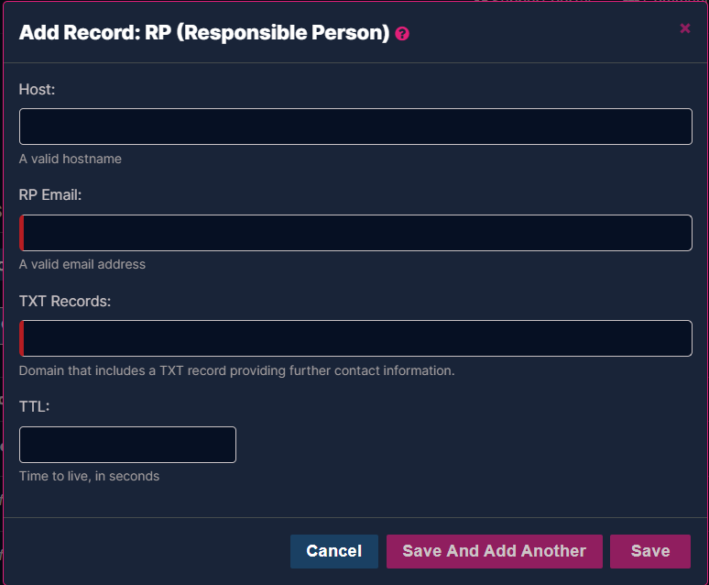Click the 'A valid email address' hint
The width and height of the screenshot is (709, 585).
point(82,264)
